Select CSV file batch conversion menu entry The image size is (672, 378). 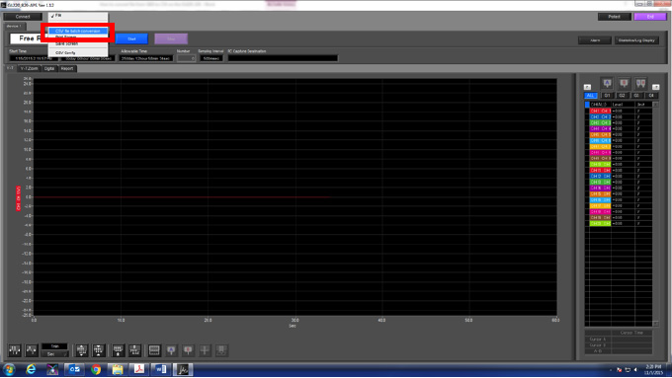[78, 31]
